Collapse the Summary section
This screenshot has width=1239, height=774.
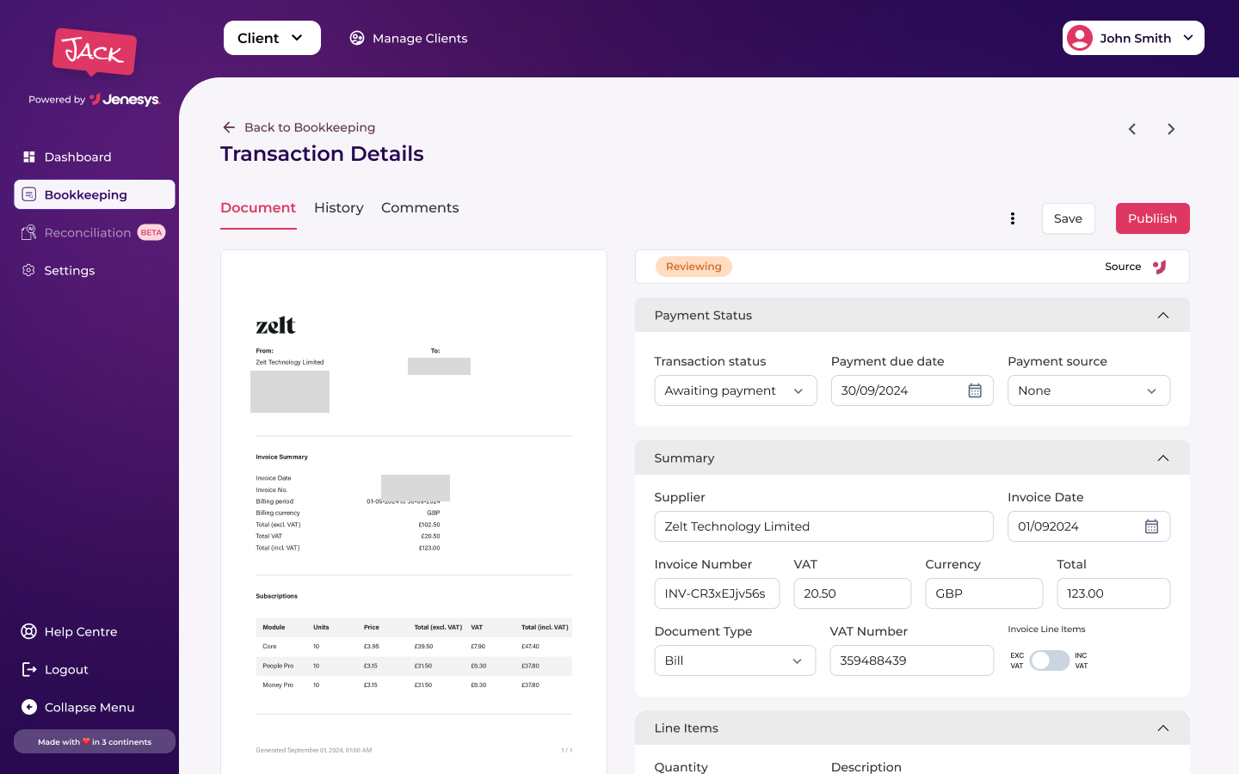click(x=1163, y=458)
